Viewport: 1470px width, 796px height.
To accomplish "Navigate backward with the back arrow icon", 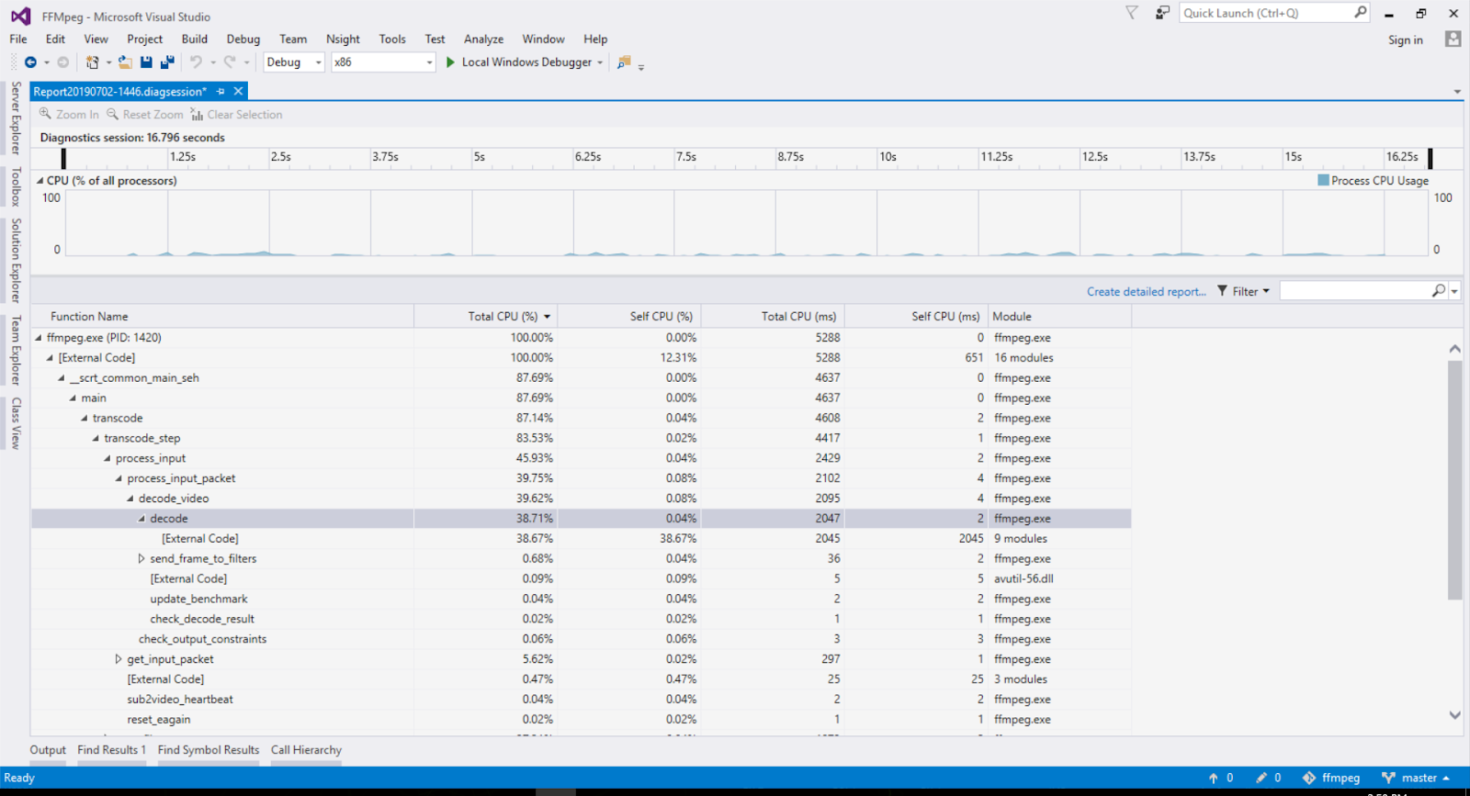I will [x=30, y=62].
